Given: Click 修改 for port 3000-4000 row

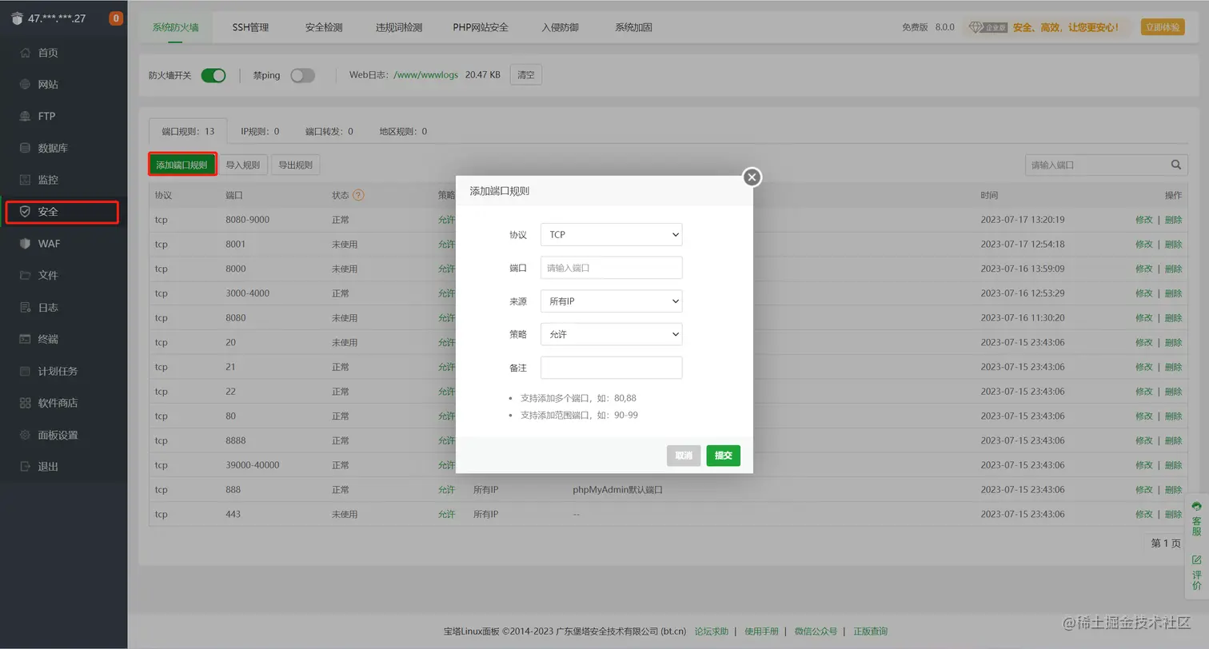Looking at the screenshot, I should coord(1144,293).
